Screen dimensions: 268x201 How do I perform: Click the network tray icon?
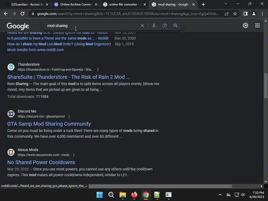(237, 195)
